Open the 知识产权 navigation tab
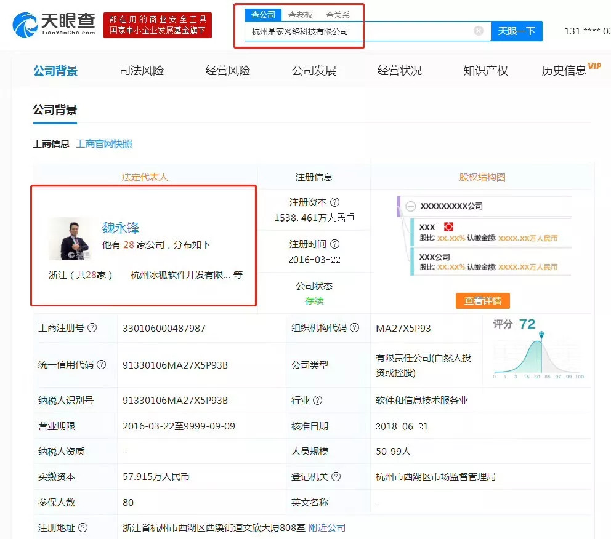 pos(485,70)
